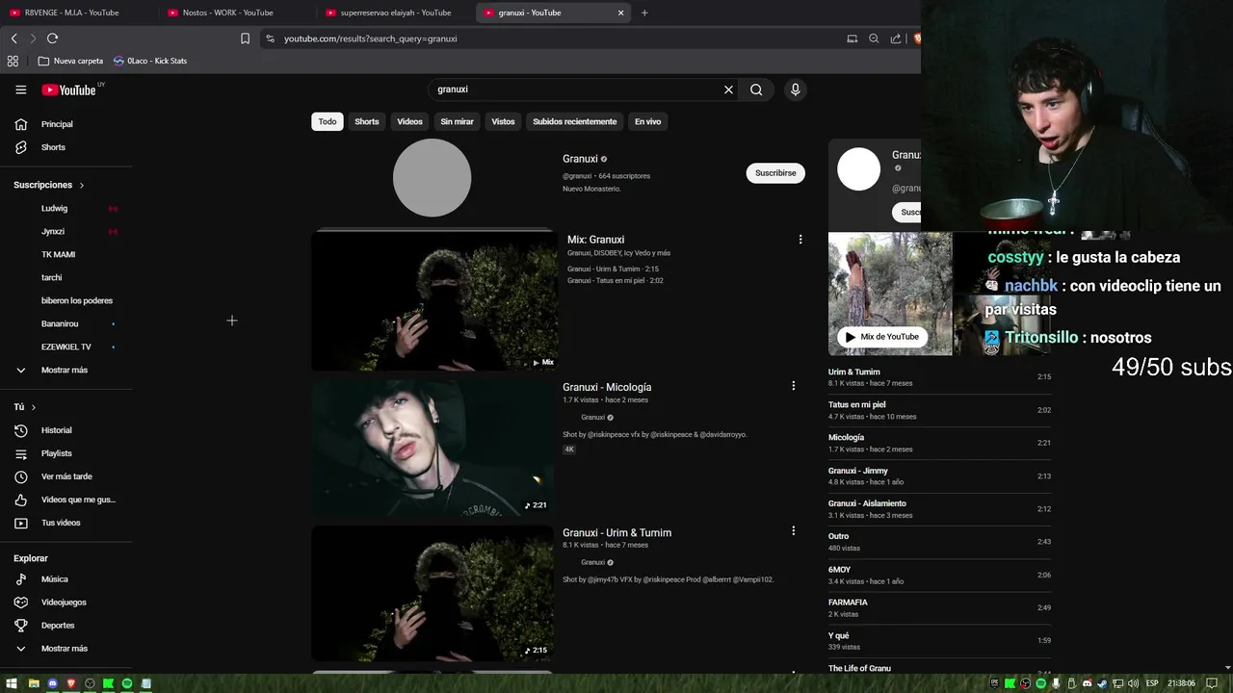Open the Granuxi channel avatar
Viewport: 1233px width, 693px height.
(432, 177)
